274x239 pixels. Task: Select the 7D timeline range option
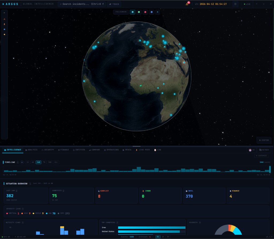click(44, 162)
